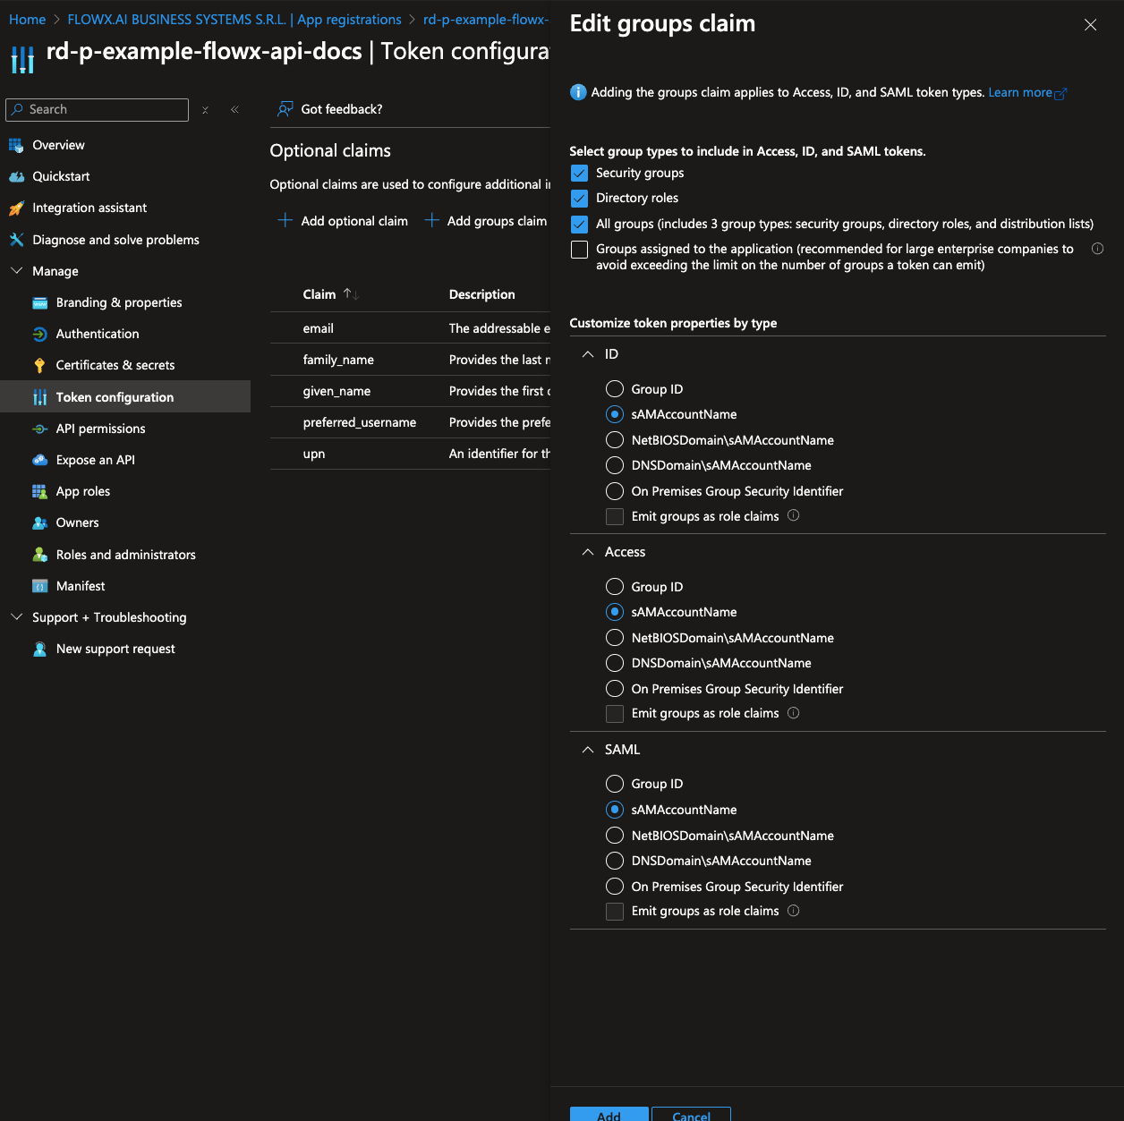Click the email claim row
This screenshot has width=1124, height=1121.
[410, 328]
